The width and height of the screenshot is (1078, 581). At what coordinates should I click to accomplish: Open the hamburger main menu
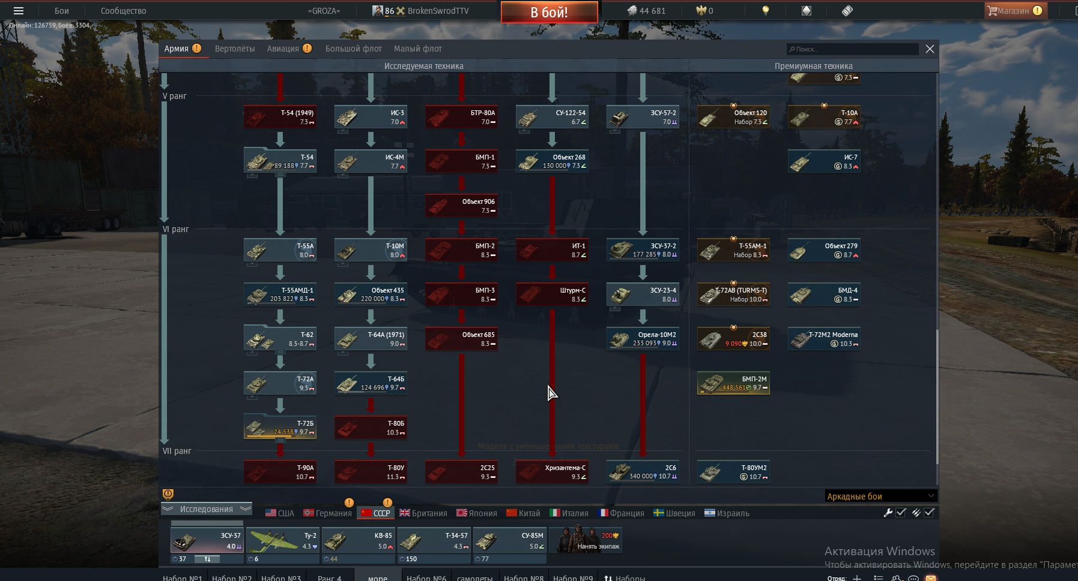click(19, 11)
